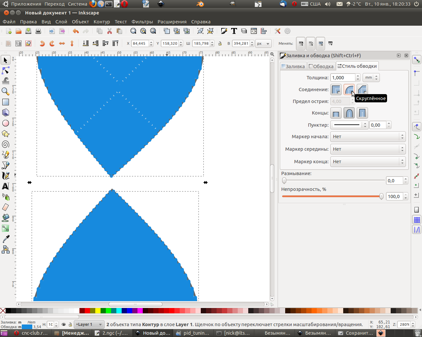The height and width of the screenshot is (337, 422).
Task: Switch to the Обводка (Stroke paint) tab
Action: pos(321,66)
